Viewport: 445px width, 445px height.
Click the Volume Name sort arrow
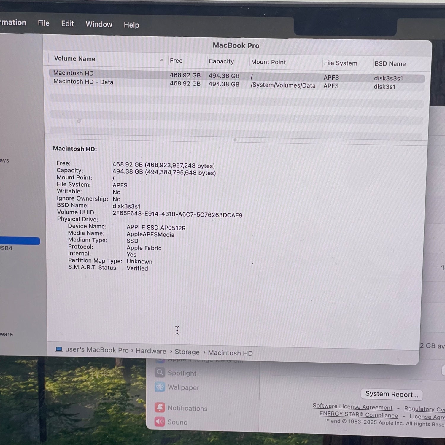pos(162,61)
